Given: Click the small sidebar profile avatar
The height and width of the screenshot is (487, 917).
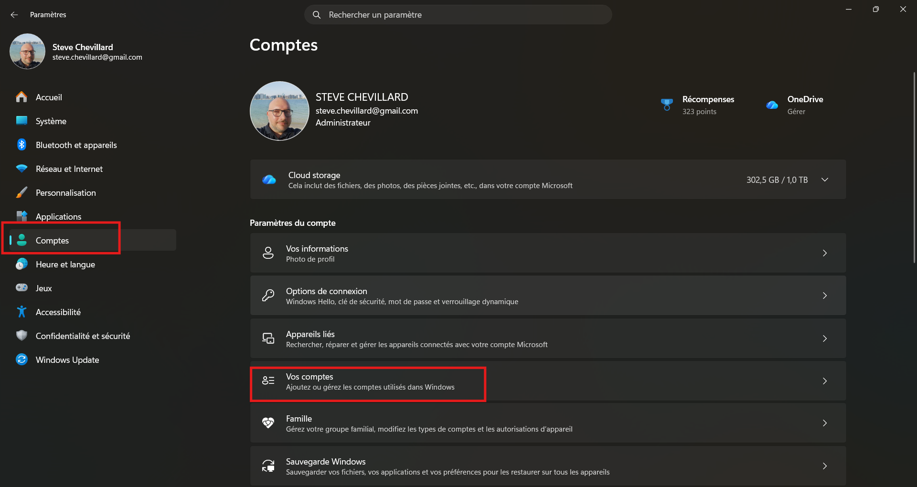Looking at the screenshot, I should (27, 51).
